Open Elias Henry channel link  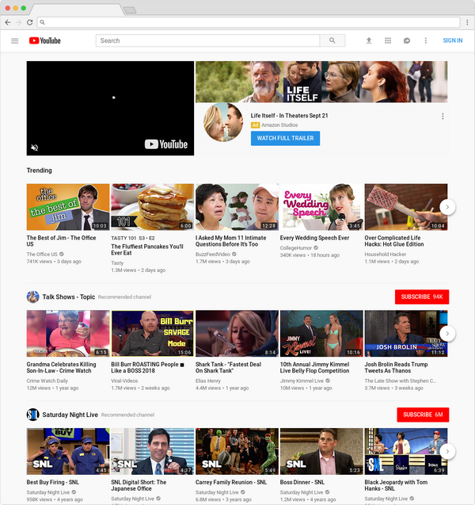tap(208, 381)
